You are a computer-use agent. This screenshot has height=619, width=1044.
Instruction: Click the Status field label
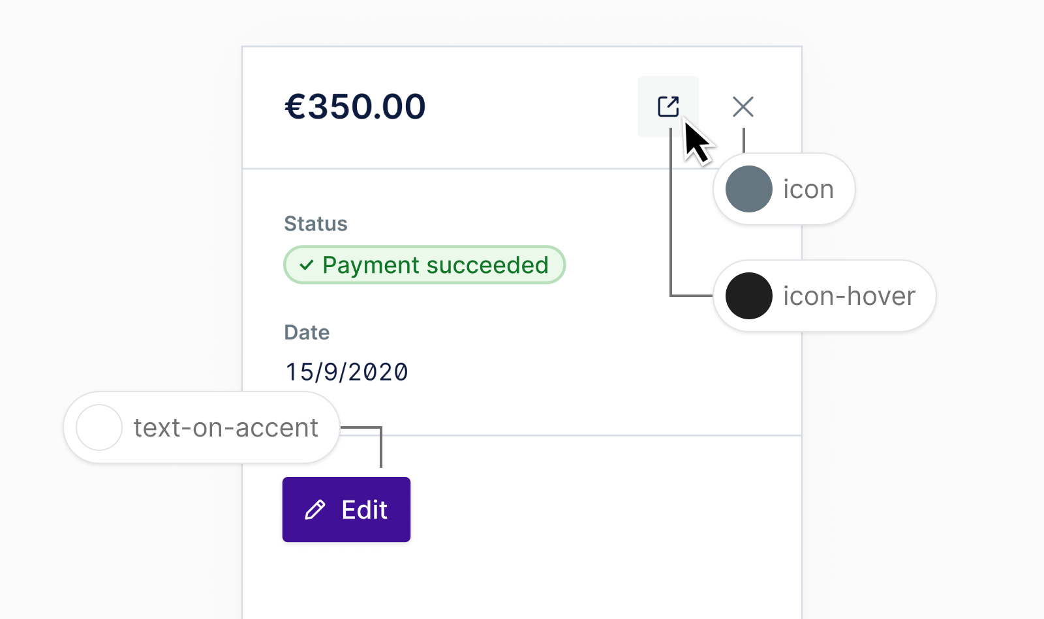(316, 223)
